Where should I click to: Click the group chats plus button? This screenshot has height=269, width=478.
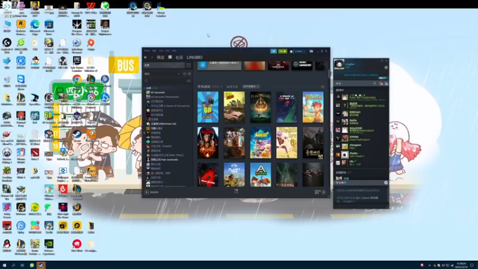pos(385,182)
